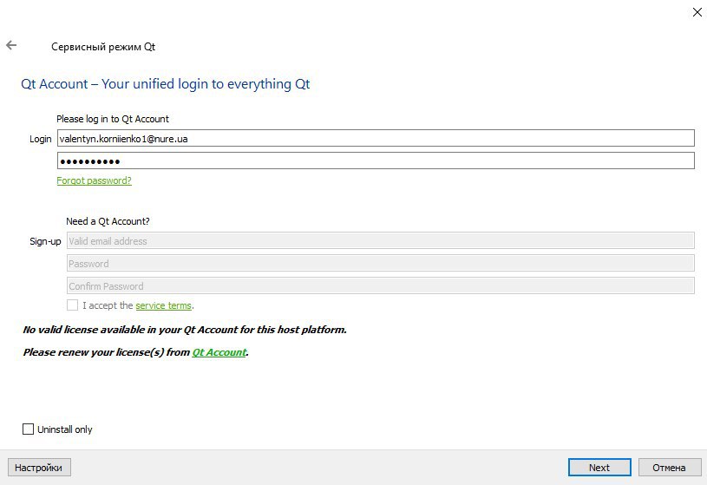Viewport: 707px width, 485px height.
Task: Focus the masked login password field
Action: [376, 161]
